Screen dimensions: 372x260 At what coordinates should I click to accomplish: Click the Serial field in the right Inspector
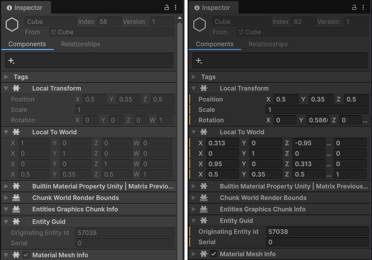tap(317, 242)
